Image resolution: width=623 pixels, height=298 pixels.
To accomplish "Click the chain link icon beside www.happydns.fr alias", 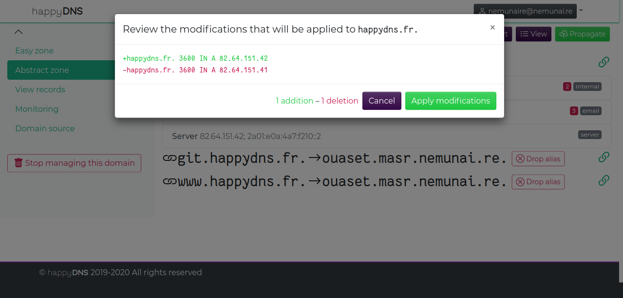I will click(x=604, y=181).
